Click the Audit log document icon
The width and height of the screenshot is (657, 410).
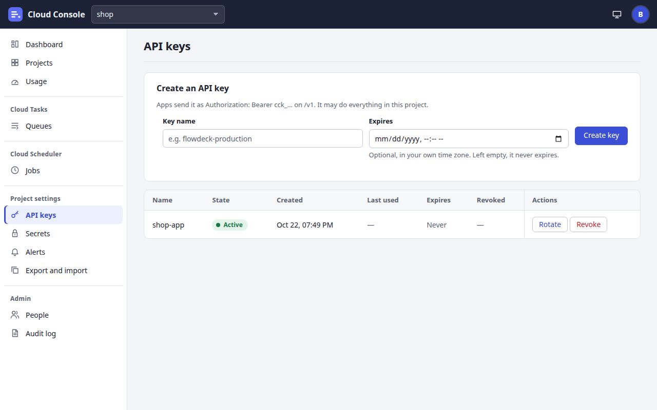(15, 334)
